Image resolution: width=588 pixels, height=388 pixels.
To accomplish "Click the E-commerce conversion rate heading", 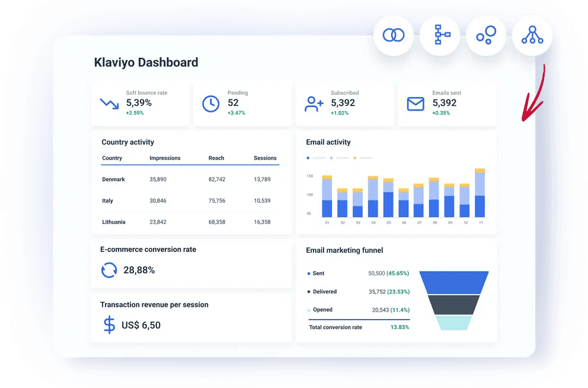I will point(148,250).
